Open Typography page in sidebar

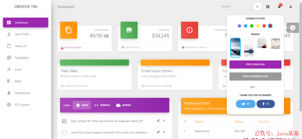26,58
